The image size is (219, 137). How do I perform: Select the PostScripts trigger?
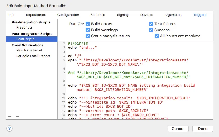point(32,39)
